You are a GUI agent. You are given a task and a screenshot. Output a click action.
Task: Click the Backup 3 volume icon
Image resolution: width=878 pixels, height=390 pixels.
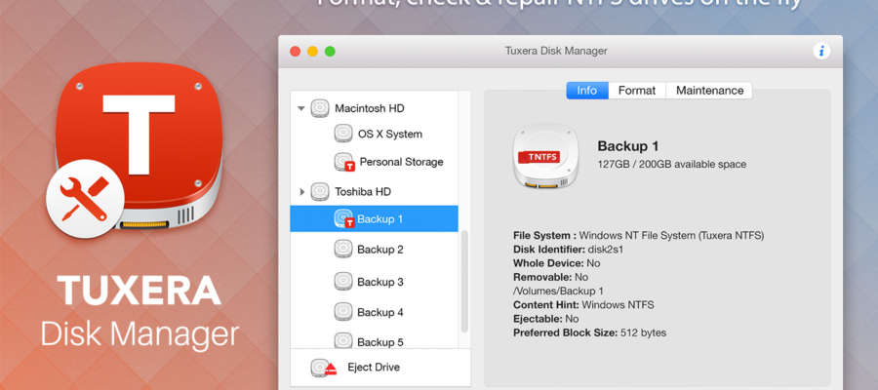coord(343,282)
